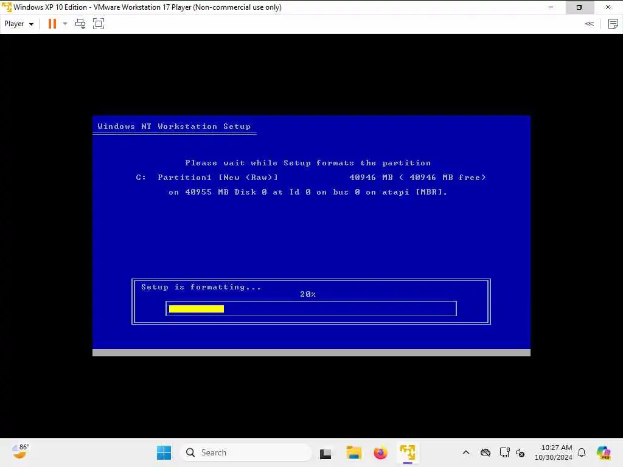Open the VMware message log icon
The image size is (623, 467).
613,24
